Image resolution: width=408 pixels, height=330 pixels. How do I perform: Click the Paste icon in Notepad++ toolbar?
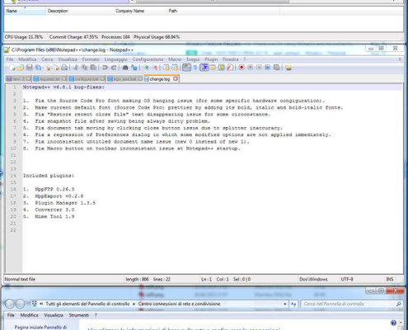93,68
